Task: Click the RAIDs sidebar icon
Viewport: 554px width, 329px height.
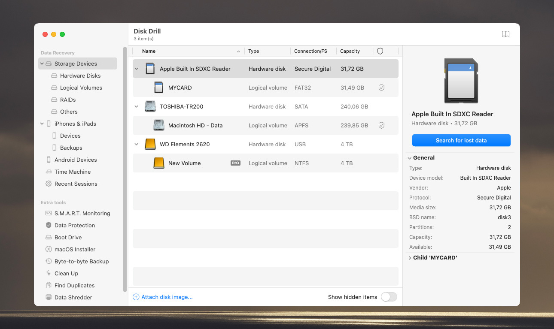Action: click(x=54, y=100)
